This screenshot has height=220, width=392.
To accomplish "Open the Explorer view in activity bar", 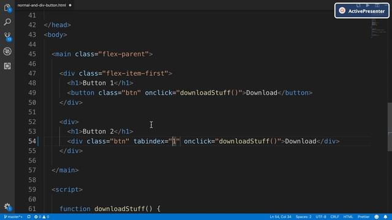I will coord(7,8).
